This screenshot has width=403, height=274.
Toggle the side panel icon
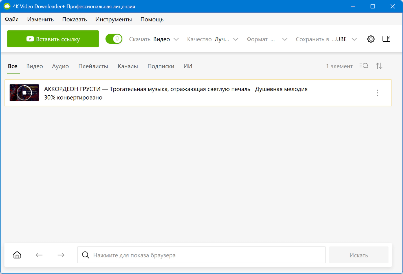point(386,39)
